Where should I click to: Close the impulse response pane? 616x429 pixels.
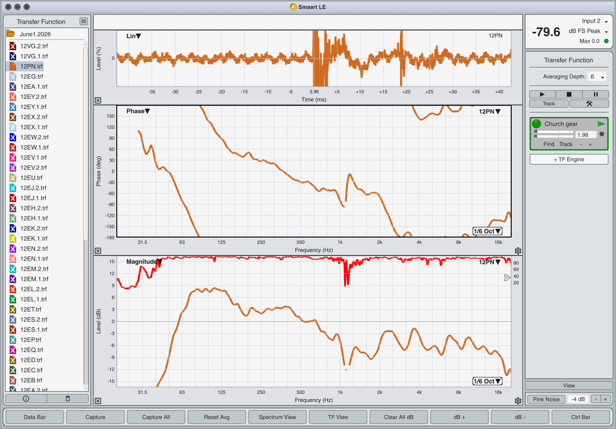coord(98,100)
